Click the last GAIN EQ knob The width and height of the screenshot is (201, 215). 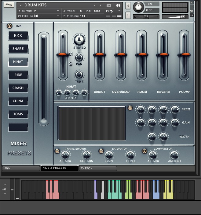[175, 122]
